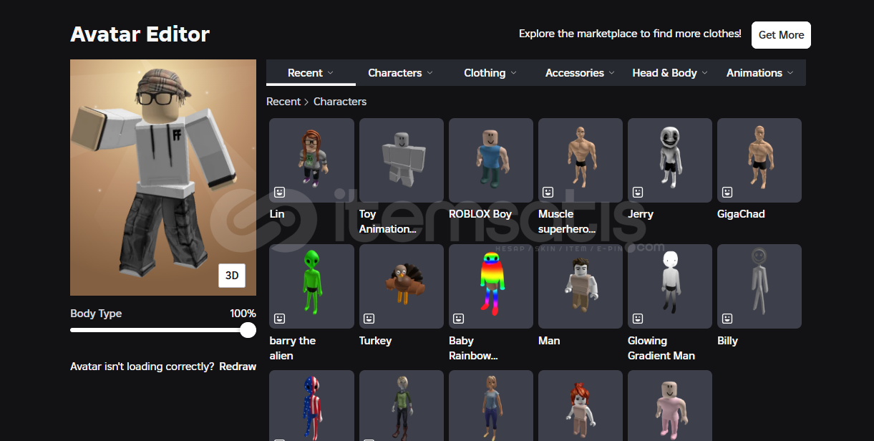Pick the Glowing Gradient Man character

pyautogui.click(x=670, y=286)
